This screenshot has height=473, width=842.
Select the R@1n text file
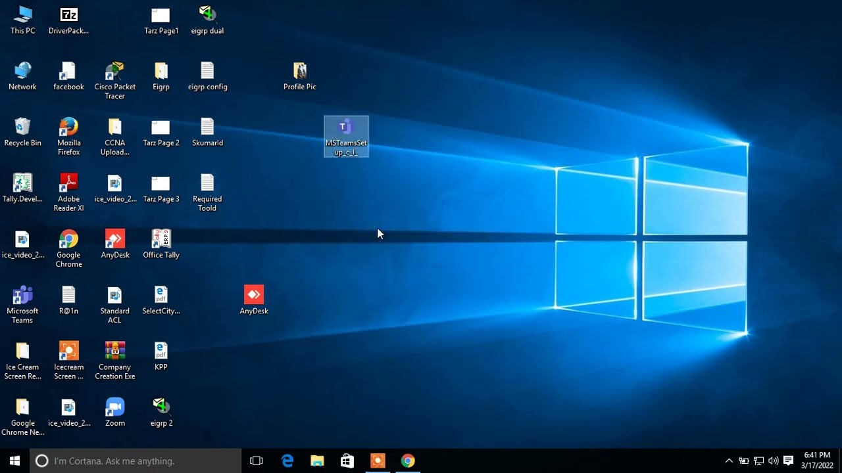pos(68,300)
